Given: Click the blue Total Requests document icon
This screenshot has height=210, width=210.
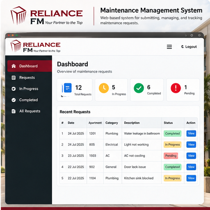Looking at the screenshot, I should coord(67,88).
